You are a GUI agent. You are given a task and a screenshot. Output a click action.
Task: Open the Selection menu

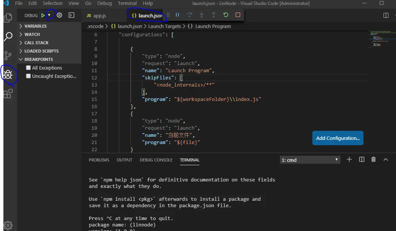[53, 3]
